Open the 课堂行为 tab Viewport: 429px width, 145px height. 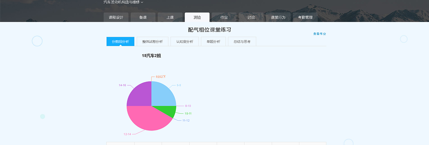[x=278, y=17]
